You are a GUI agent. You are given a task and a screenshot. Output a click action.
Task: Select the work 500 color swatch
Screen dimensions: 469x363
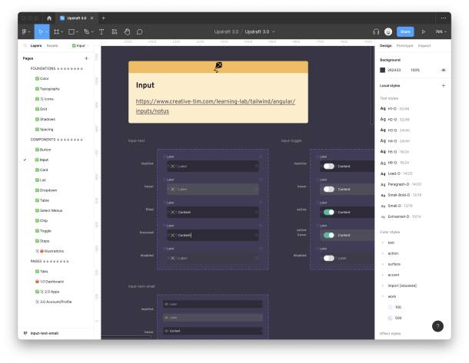click(x=390, y=318)
